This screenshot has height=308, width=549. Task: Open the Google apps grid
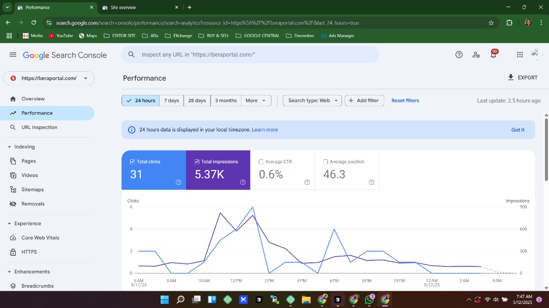pos(520,55)
